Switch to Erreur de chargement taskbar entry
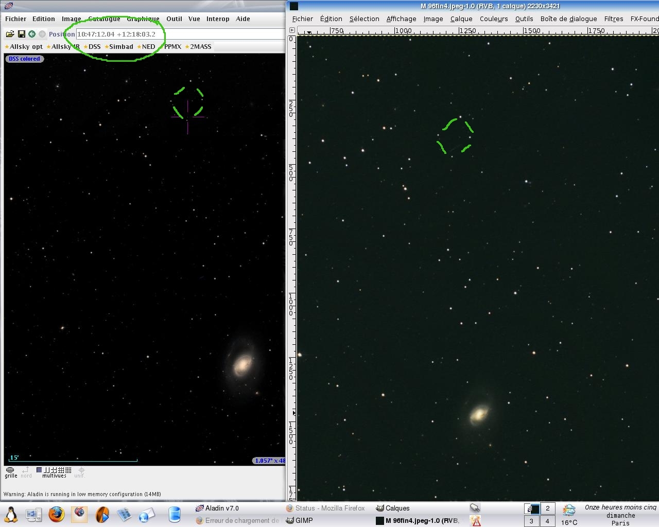659x527 pixels. click(x=238, y=520)
